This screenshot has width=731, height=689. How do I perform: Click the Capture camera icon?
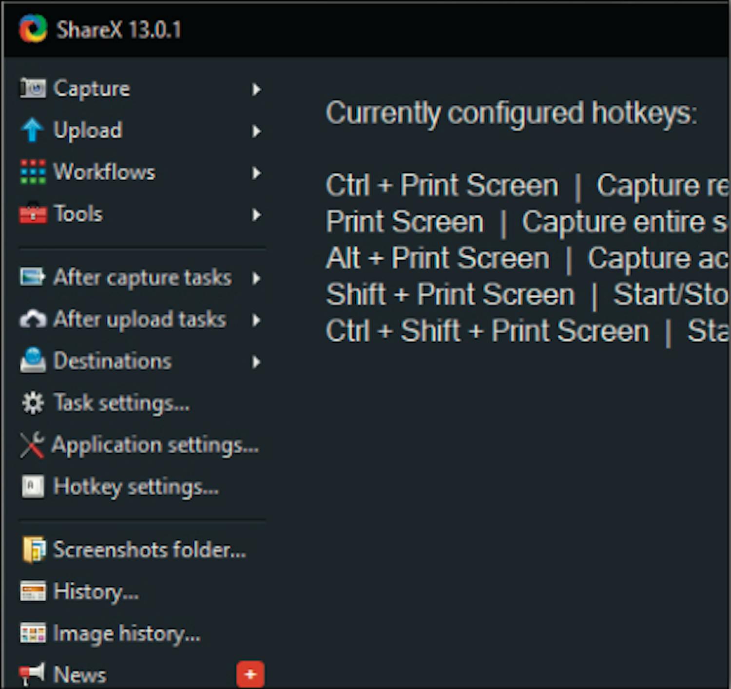point(33,89)
